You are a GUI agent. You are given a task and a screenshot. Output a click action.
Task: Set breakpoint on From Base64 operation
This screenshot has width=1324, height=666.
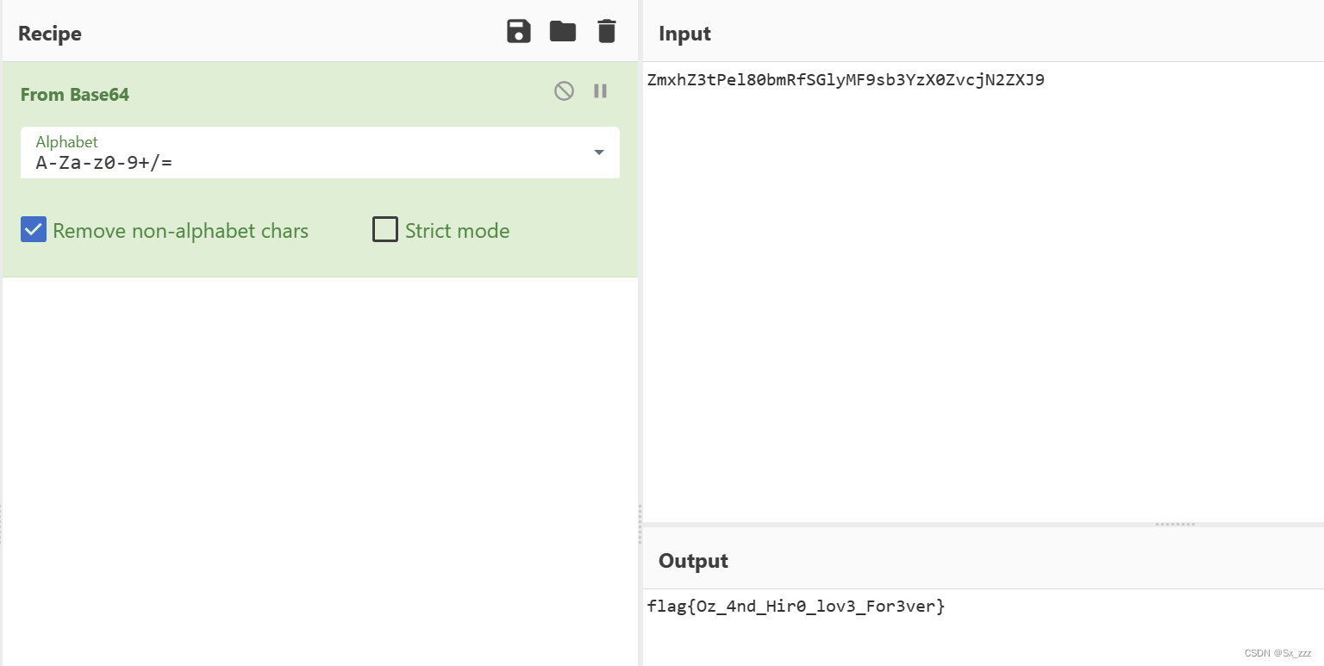[601, 90]
